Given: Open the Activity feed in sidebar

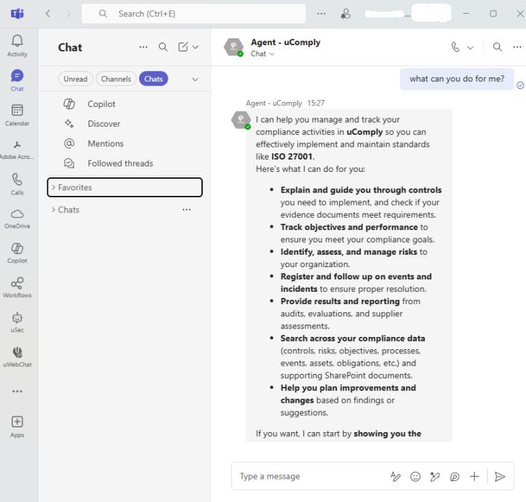Looking at the screenshot, I should point(17,45).
